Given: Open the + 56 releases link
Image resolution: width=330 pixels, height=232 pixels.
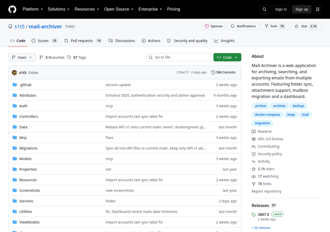Looking at the screenshot, I should [261, 228].
